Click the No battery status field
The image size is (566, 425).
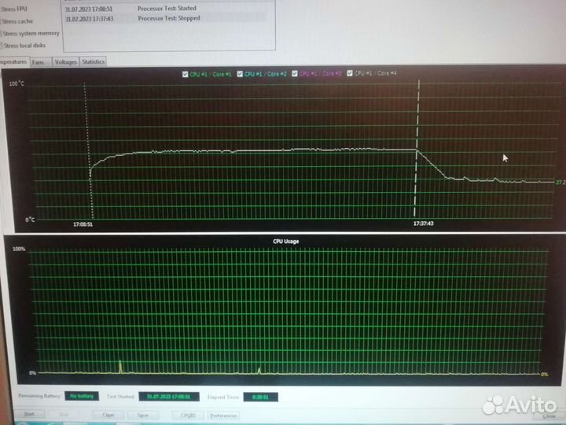82,396
